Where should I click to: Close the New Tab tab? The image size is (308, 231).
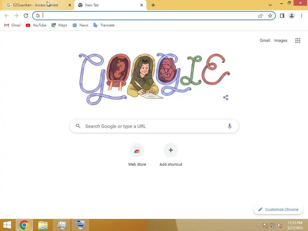(x=142, y=5)
